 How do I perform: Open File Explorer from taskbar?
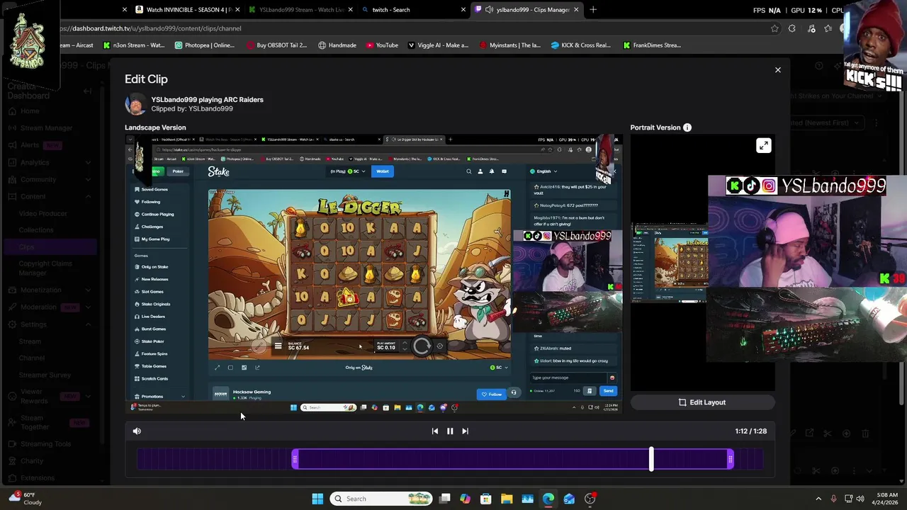tap(507, 499)
